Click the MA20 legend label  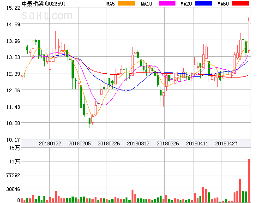186,4
